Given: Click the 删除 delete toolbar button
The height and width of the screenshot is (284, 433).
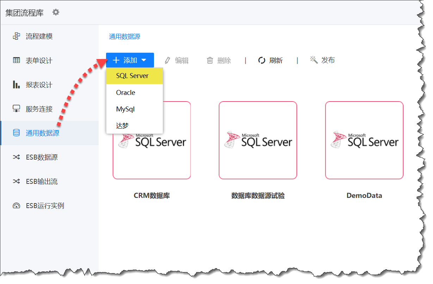Looking at the screenshot, I should point(219,60).
